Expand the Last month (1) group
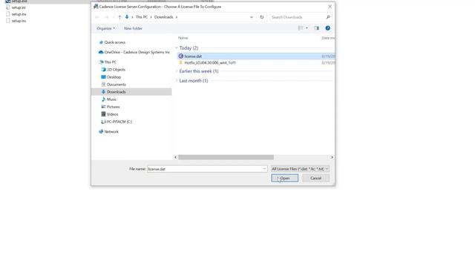 (177, 81)
